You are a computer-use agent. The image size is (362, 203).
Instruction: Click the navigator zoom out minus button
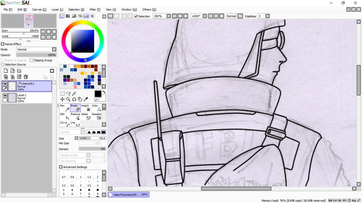[x=43, y=31]
